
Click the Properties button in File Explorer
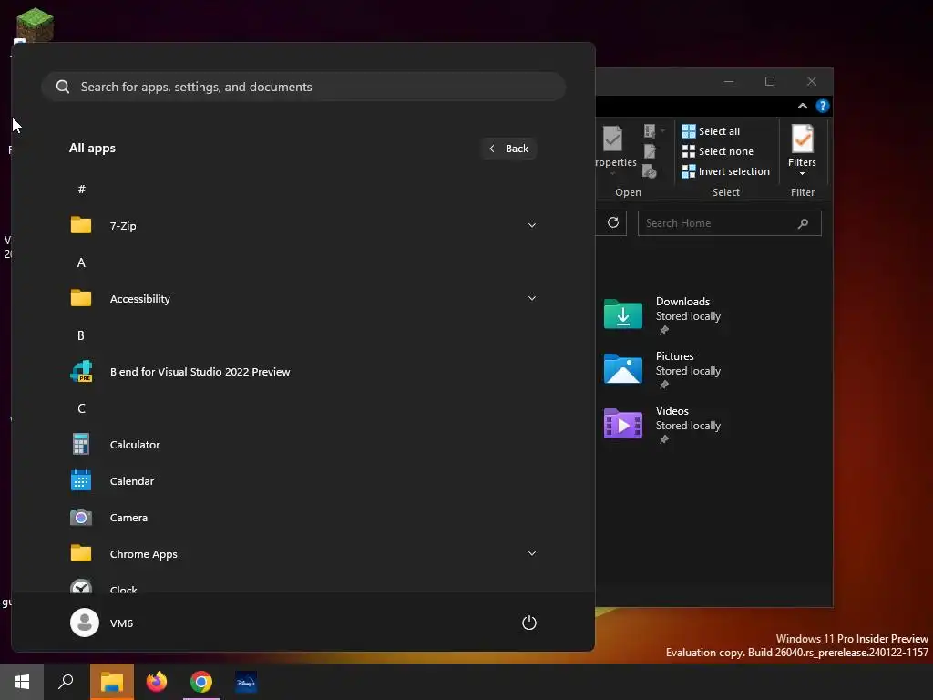tap(616, 150)
